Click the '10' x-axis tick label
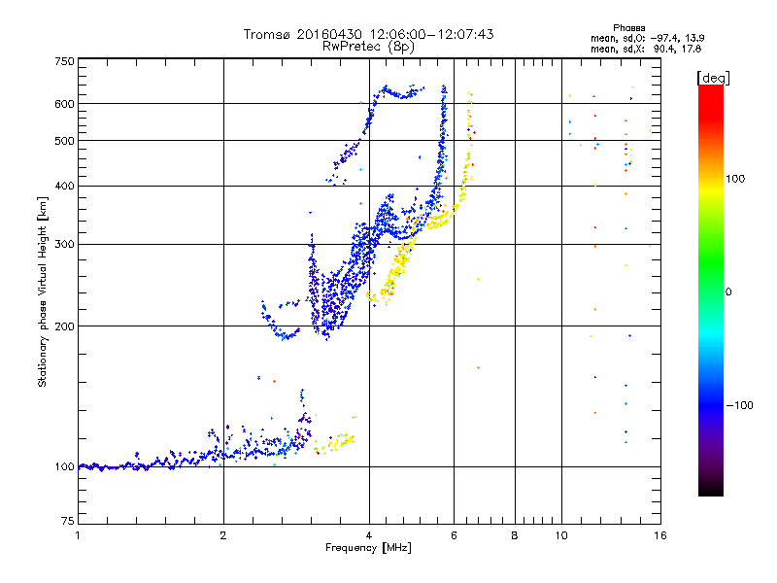Image resolution: width=777 pixels, height=583 pixels. tap(561, 535)
